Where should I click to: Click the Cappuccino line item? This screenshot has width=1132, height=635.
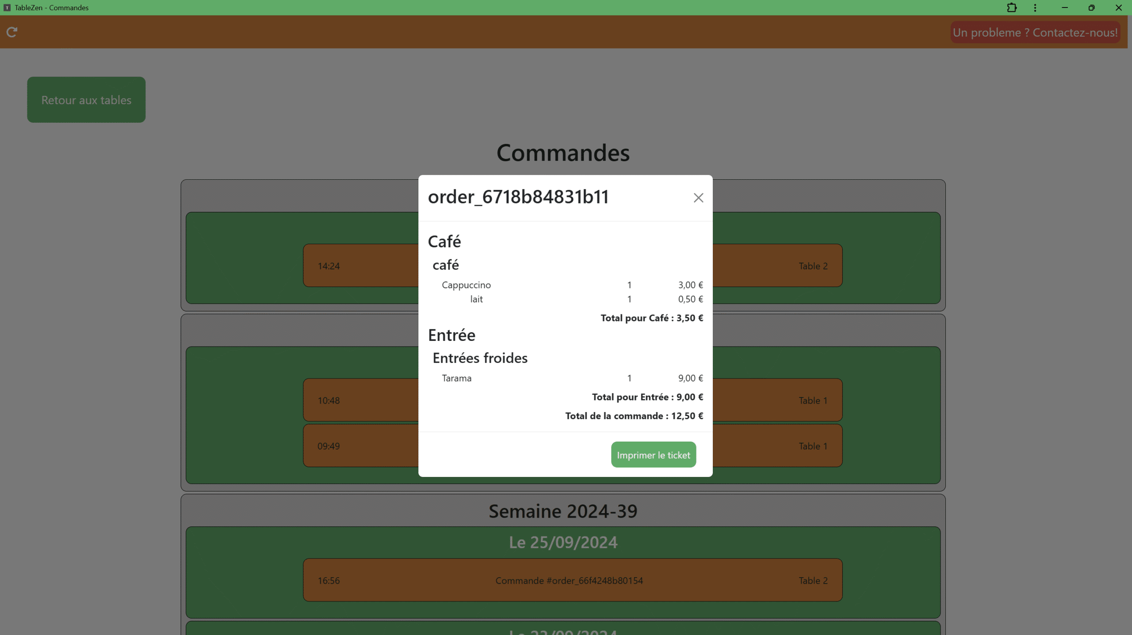pos(466,285)
